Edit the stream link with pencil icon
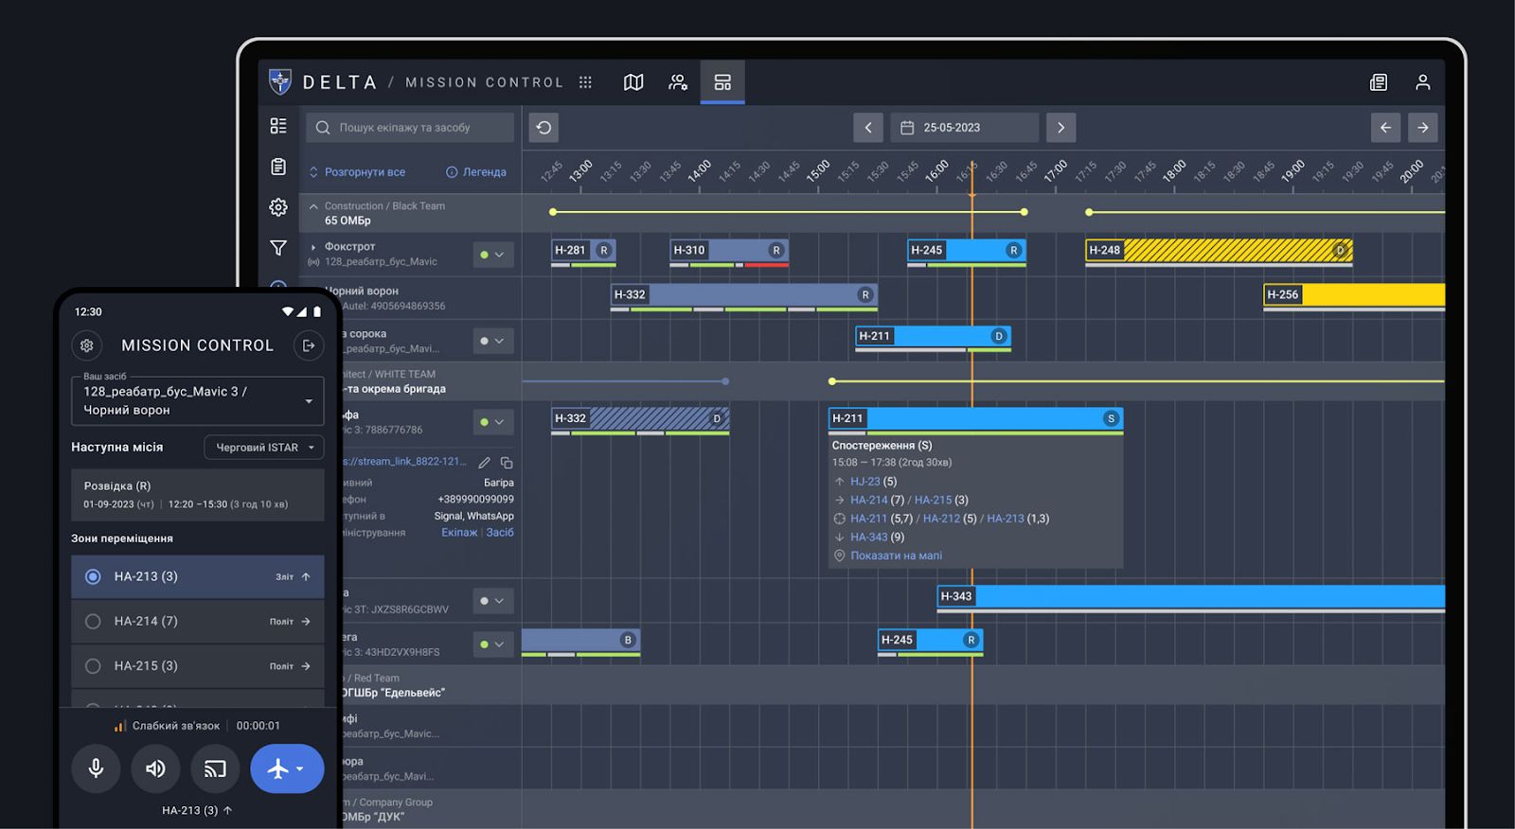Image resolution: width=1515 pixels, height=829 pixels. [484, 463]
